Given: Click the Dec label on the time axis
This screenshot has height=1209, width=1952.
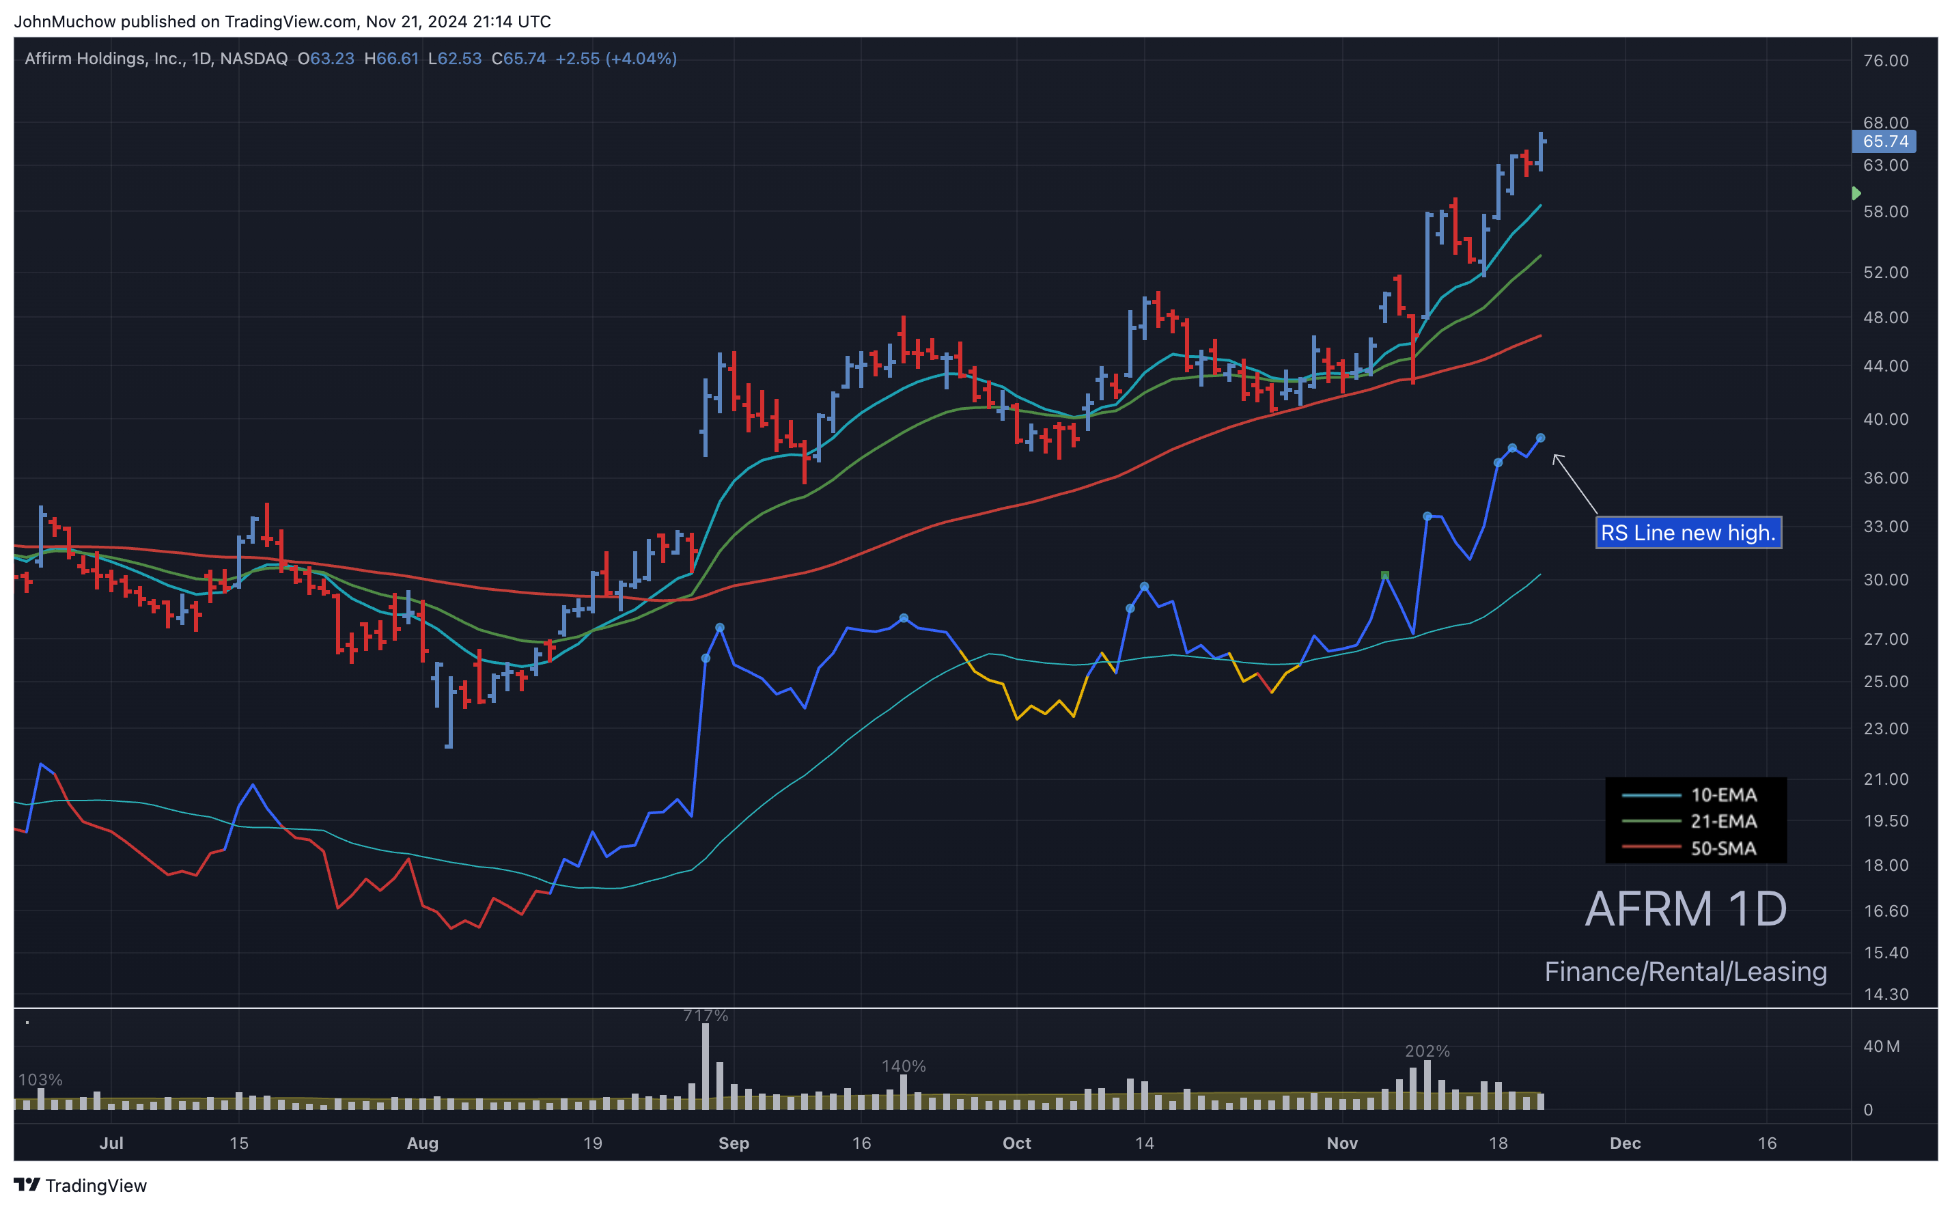Looking at the screenshot, I should pyautogui.click(x=1624, y=1143).
